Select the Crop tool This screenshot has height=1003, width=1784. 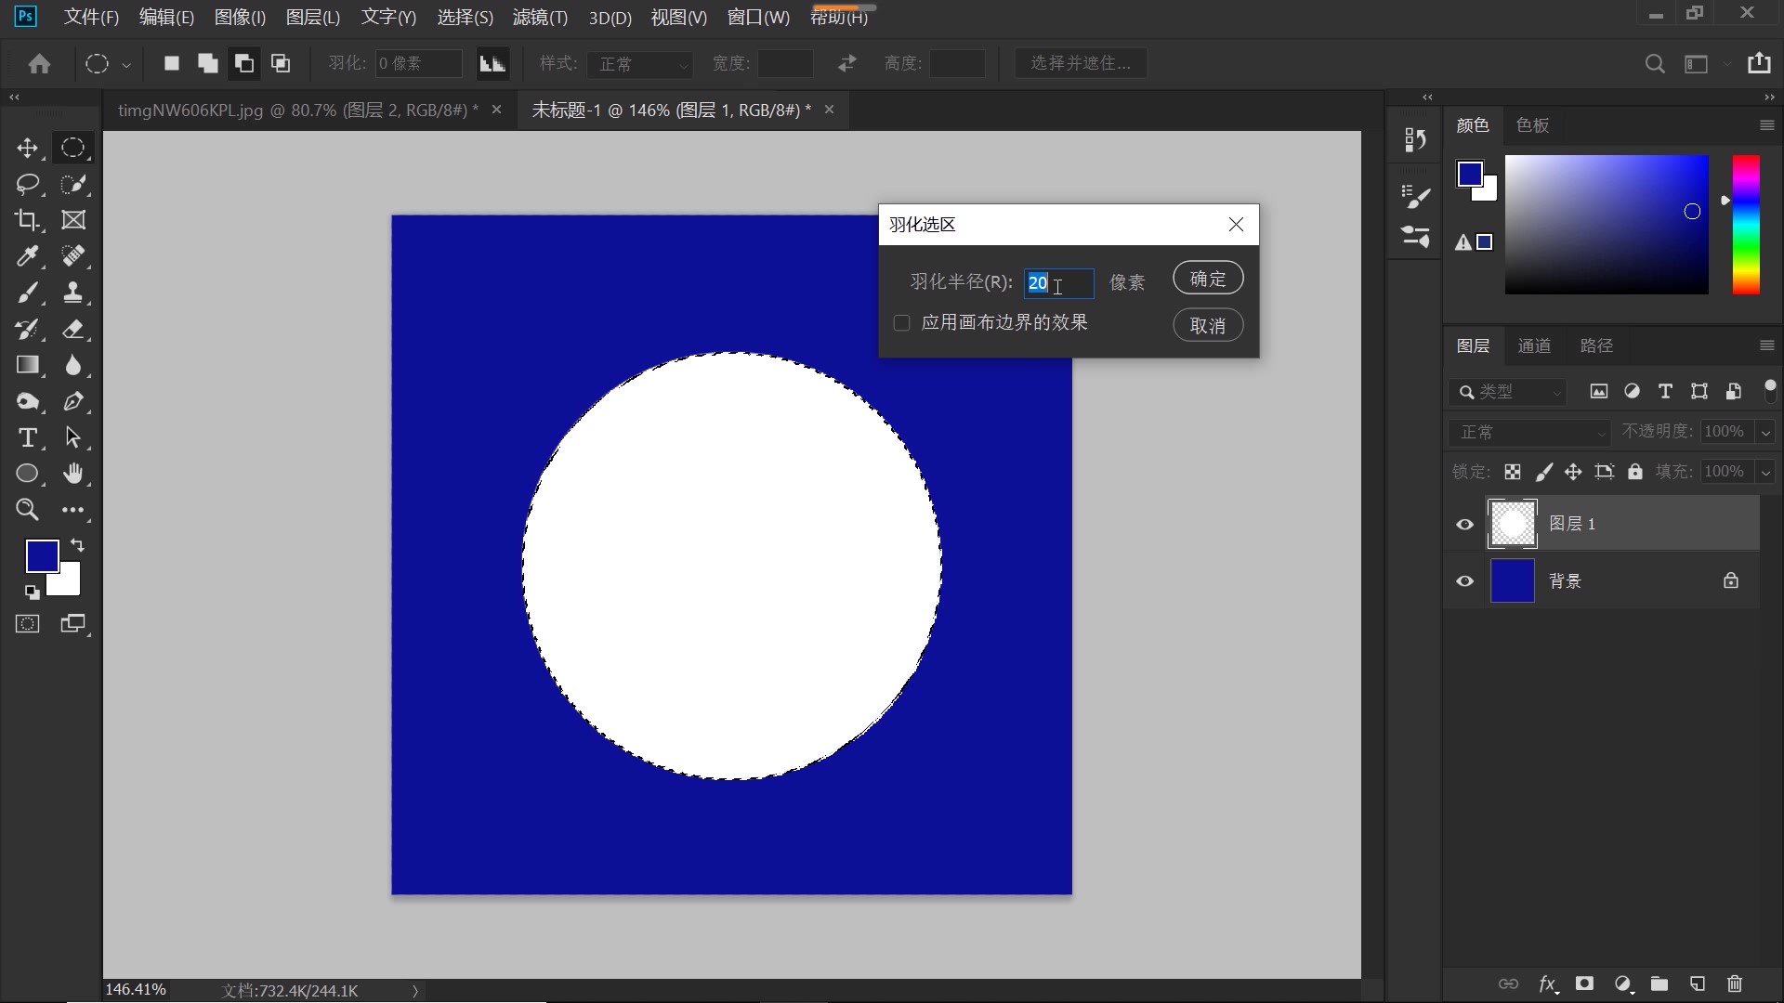click(x=27, y=220)
